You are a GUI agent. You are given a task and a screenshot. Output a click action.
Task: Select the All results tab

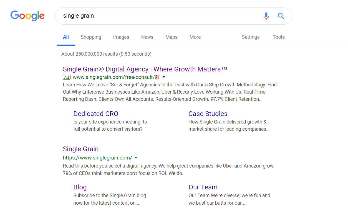click(66, 37)
